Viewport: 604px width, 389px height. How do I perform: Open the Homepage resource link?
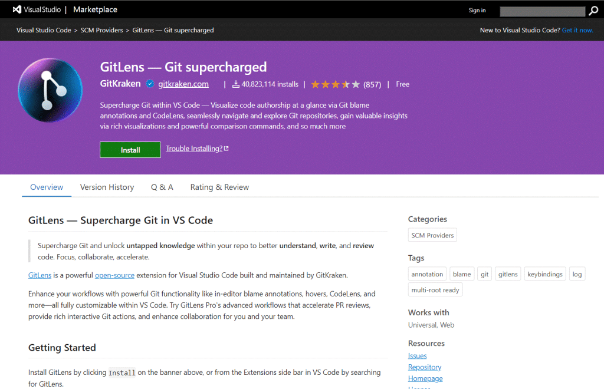point(426,378)
